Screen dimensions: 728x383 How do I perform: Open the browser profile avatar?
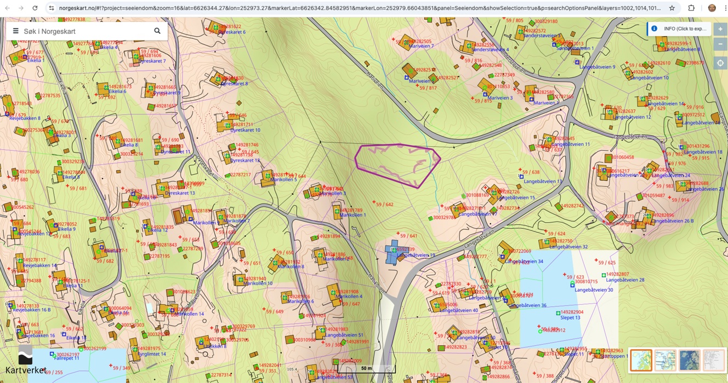[712, 8]
